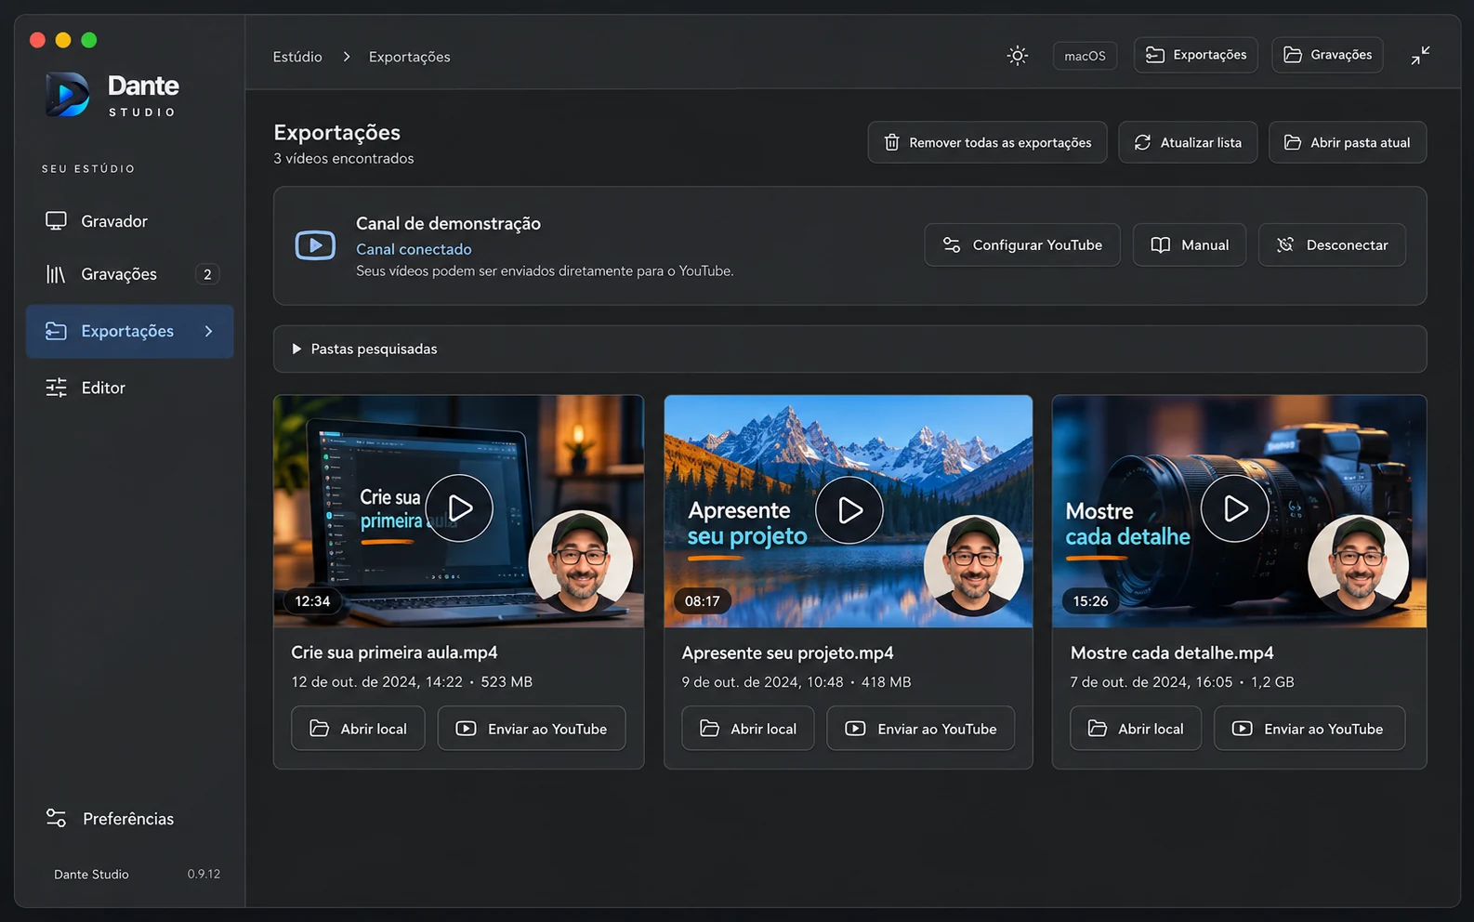Click the Exportações breadcrumb
The height and width of the screenshot is (922, 1474).
tap(409, 57)
